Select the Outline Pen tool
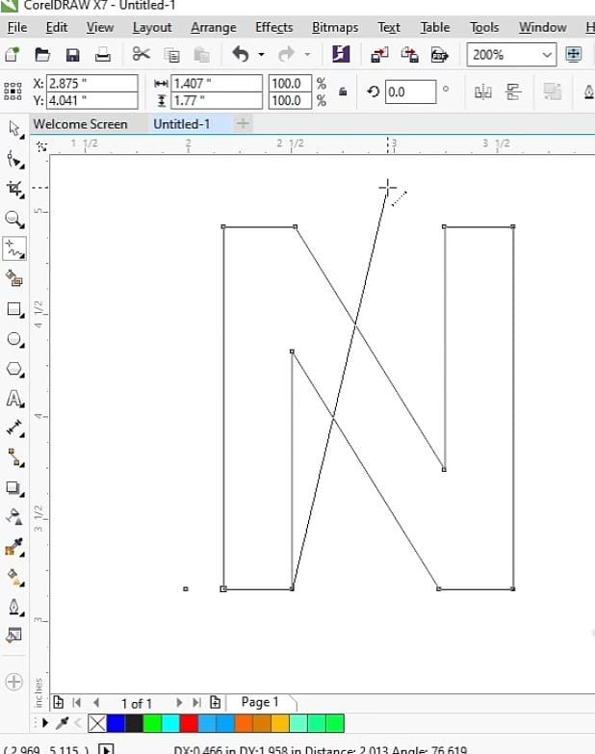The width and height of the screenshot is (595, 754). click(x=14, y=607)
